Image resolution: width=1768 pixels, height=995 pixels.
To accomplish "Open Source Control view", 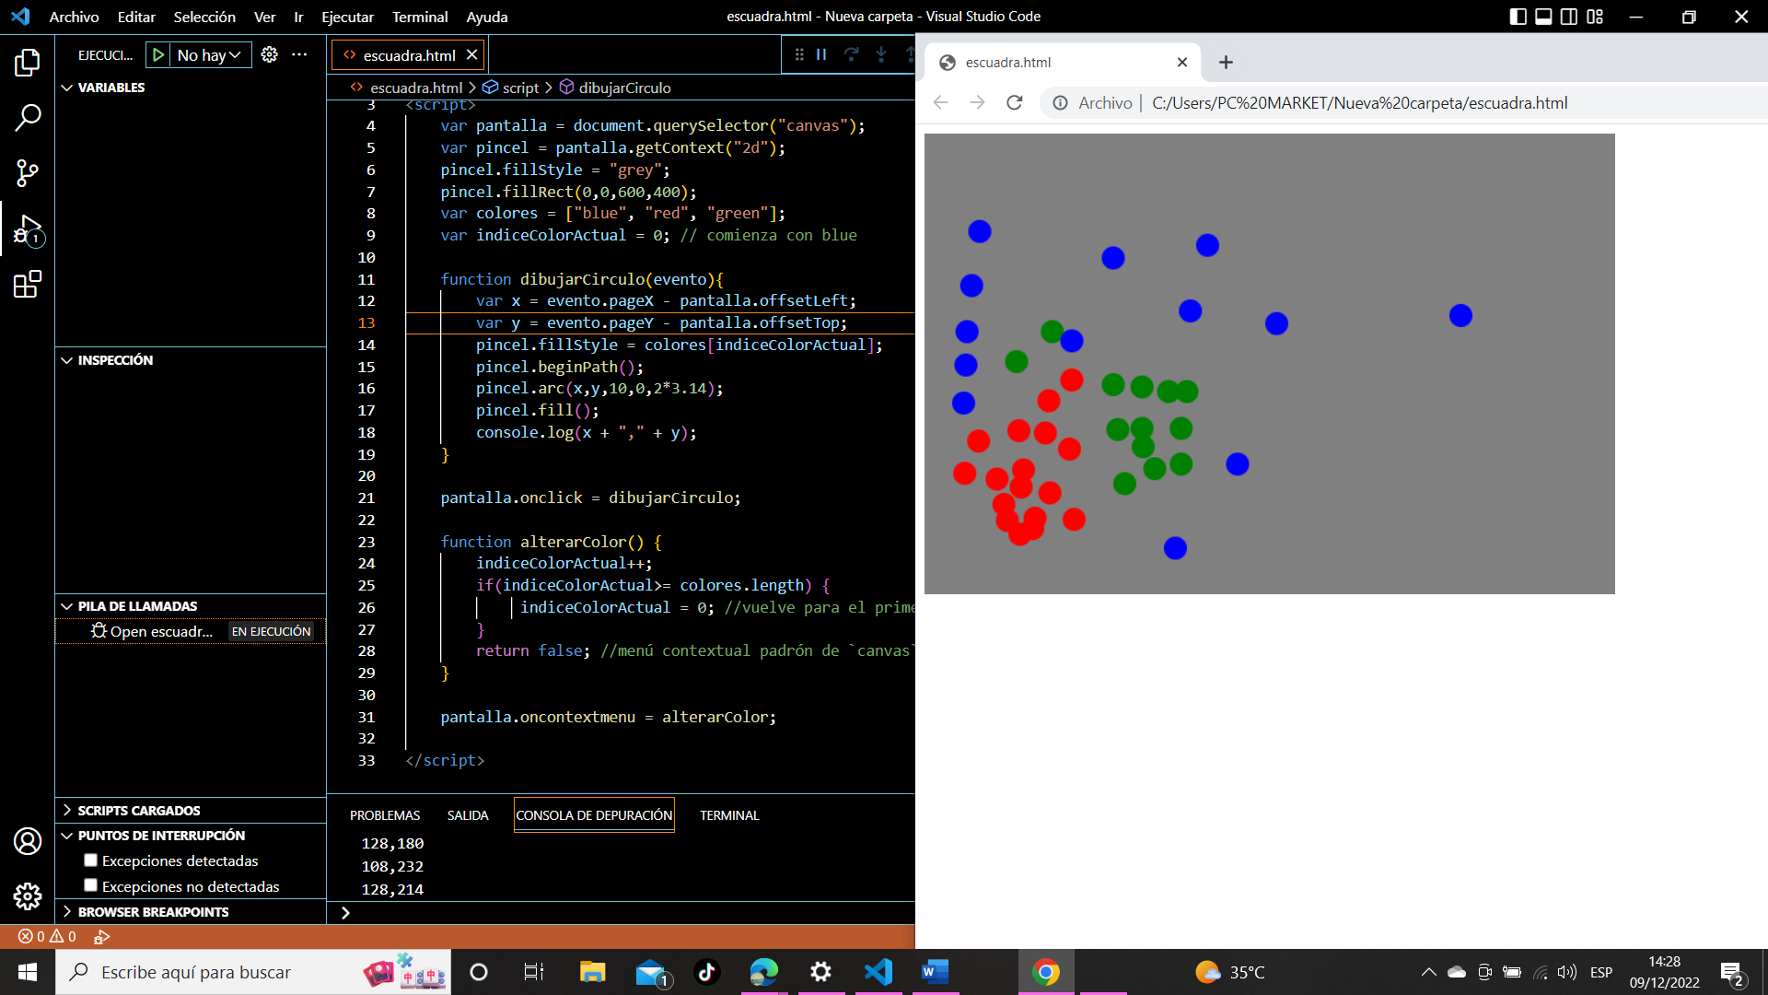I will point(28,173).
